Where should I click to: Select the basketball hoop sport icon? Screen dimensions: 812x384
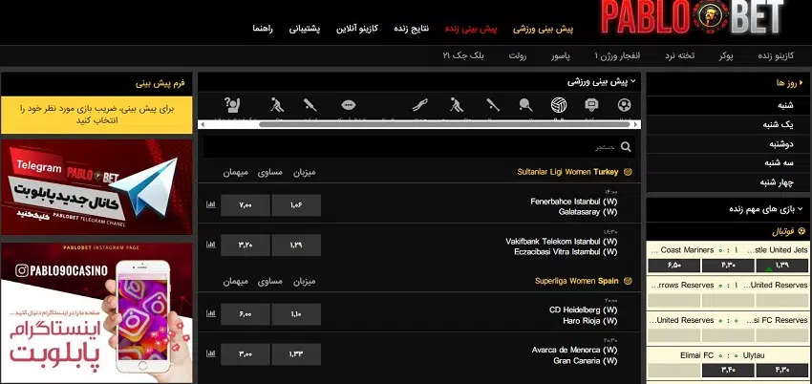[591, 106]
